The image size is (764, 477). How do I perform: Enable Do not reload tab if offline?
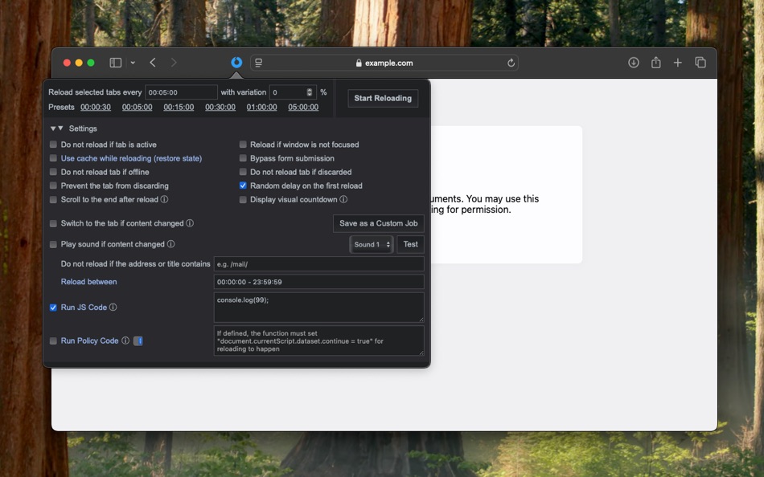click(x=53, y=172)
